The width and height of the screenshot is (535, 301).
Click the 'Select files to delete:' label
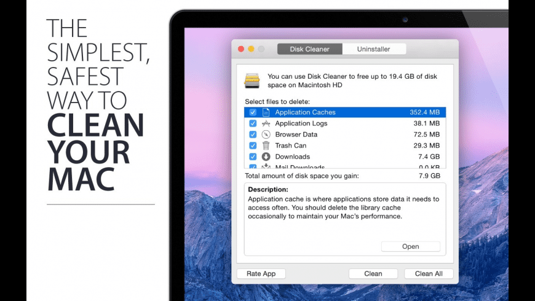pos(277,101)
